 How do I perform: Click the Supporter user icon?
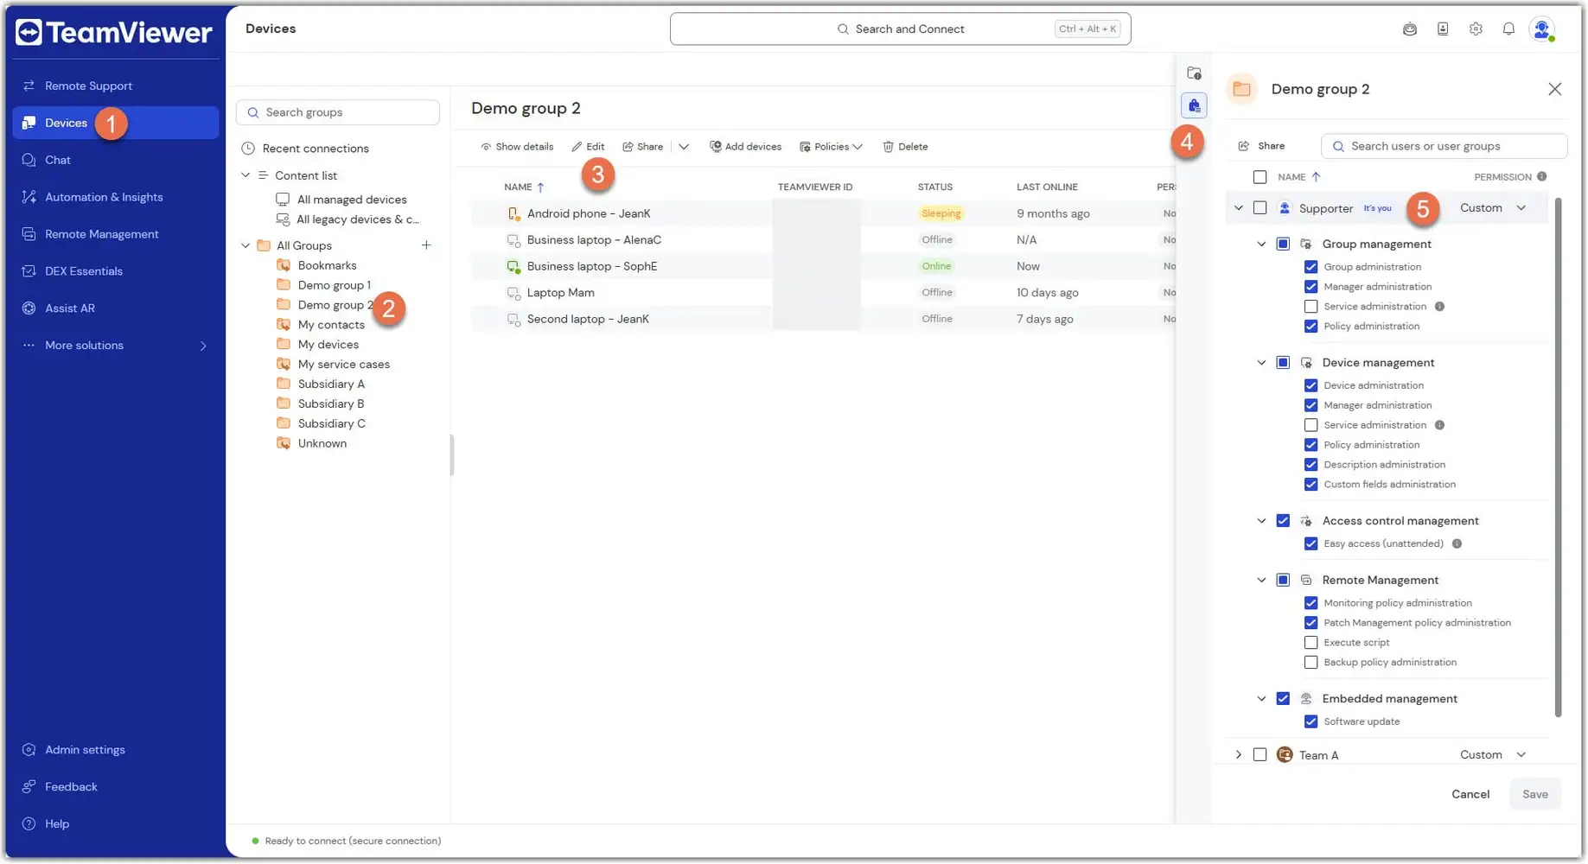[x=1285, y=208]
